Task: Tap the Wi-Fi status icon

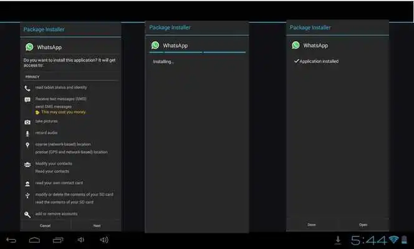Action: coord(393,240)
